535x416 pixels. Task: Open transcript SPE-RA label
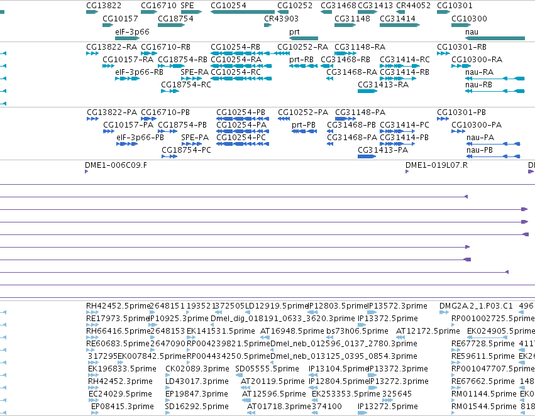point(194,72)
